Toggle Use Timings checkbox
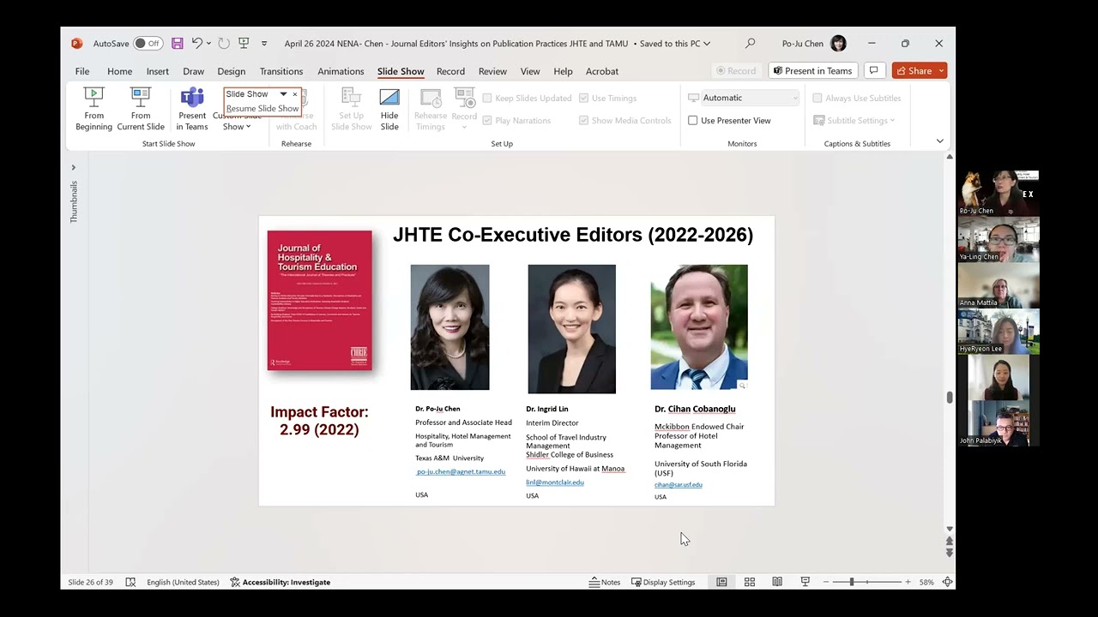The width and height of the screenshot is (1098, 617). (x=583, y=98)
